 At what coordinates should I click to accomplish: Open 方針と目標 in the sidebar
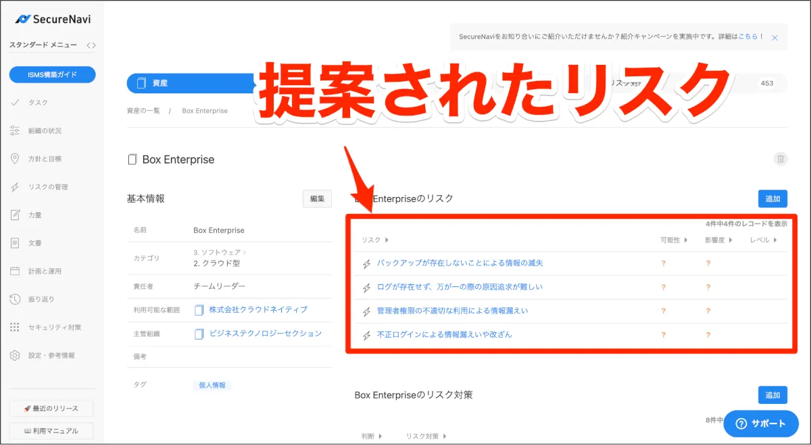tap(45, 159)
